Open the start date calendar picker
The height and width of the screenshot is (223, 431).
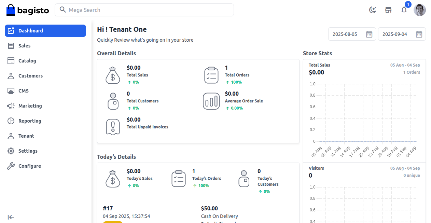369,34
